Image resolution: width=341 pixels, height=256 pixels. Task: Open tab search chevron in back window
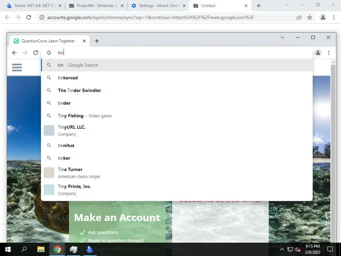(287, 5)
